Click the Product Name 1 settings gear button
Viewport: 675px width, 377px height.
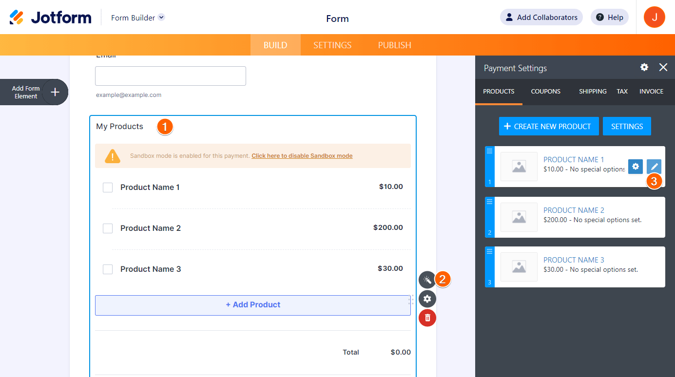coord(636,167)
